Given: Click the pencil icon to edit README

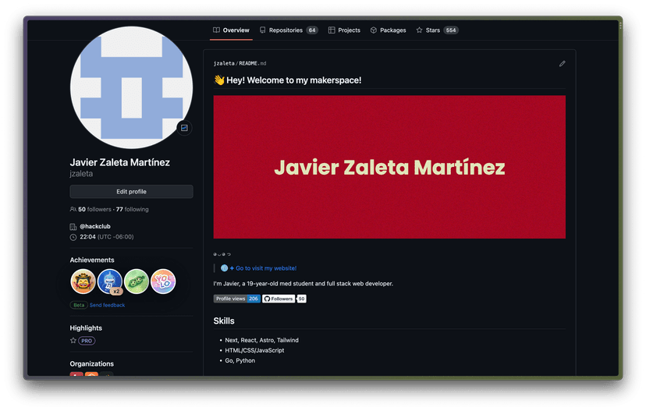Looking at the screenshot, I should [562, 64].
